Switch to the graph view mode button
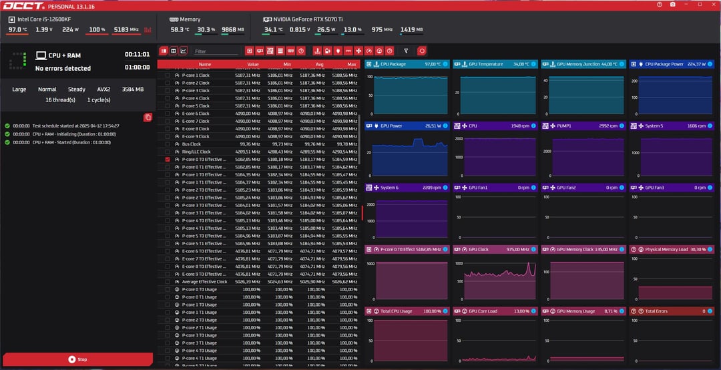 (184, 51)
